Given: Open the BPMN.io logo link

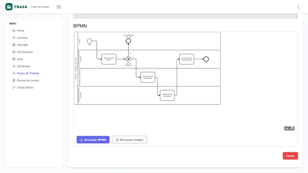Looking at the screenshot, I should (290, 128).
